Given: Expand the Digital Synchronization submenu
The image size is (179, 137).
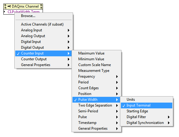Looking at the screenshot, I should pyautogui.click(x=147, y=123).
